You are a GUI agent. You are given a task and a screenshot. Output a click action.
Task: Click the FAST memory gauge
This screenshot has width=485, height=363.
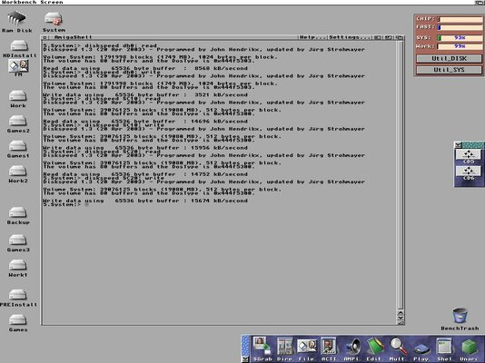coord(460,27)
